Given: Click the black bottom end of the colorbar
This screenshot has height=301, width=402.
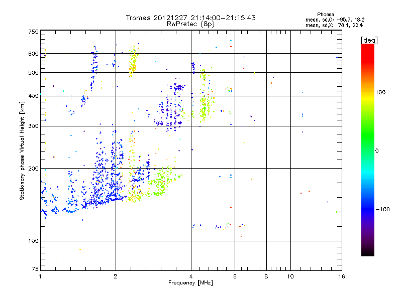Looking at the screenshot, I should (x=368, y=253).
